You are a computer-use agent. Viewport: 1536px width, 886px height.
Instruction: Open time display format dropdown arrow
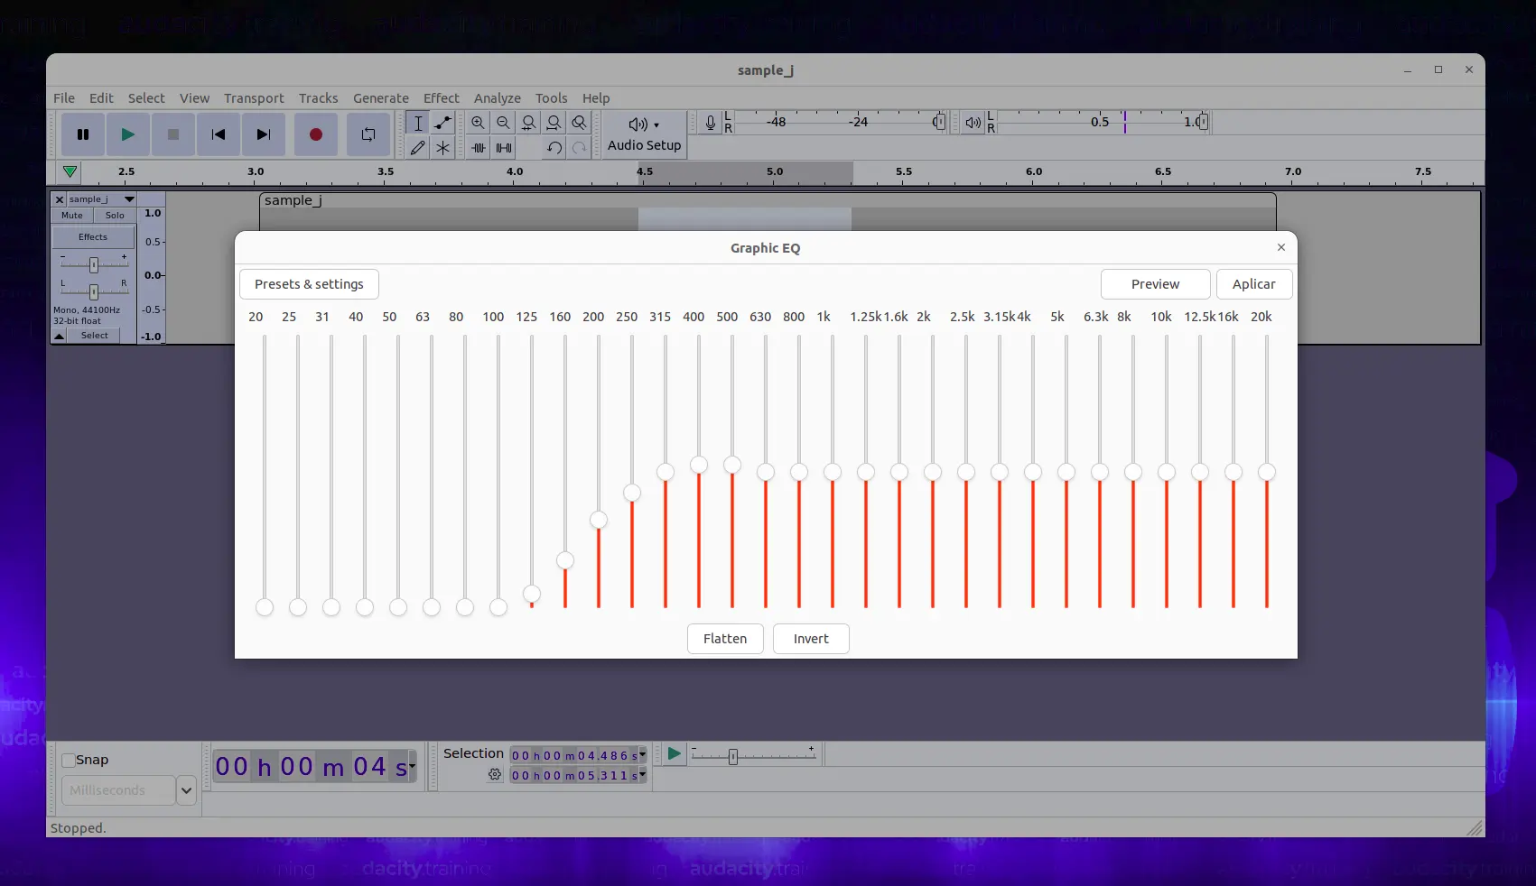tap(413, 766)
